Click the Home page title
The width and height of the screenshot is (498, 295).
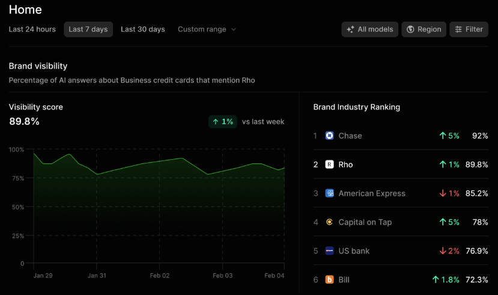[x=25, y=10]
